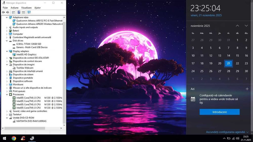The height and width of the screenshot is (142, 253).
Task: Collapse the Unități DVD/CD-ROM node
Action: click(x=7, y=118)
